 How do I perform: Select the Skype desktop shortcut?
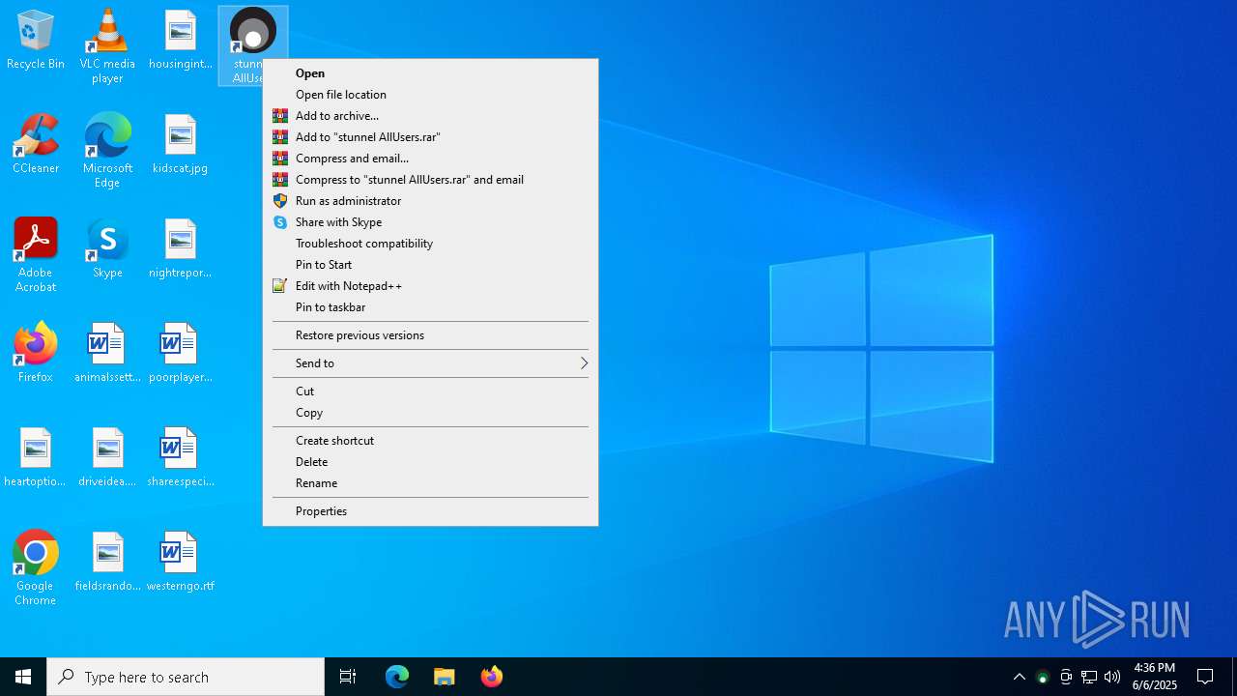coord(107,248)
